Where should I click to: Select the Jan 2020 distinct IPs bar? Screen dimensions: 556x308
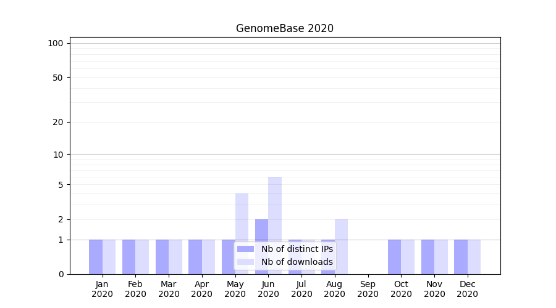click(96, 257)
